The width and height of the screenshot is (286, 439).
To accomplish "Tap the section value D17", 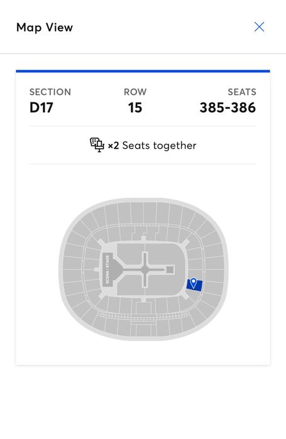I will (41, 108).
